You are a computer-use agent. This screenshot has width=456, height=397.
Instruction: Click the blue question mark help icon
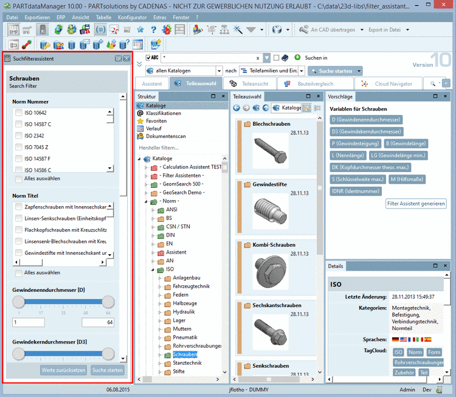coord(153,29)
